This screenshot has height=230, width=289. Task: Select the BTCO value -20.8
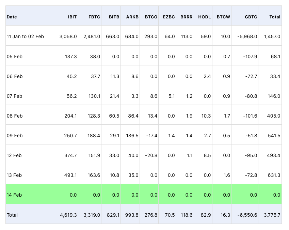click(151, 155)
